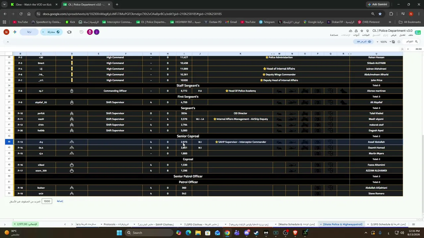Click the Drive offline cloud arrow icon
424x238 pixels.
tap(356, 31)
